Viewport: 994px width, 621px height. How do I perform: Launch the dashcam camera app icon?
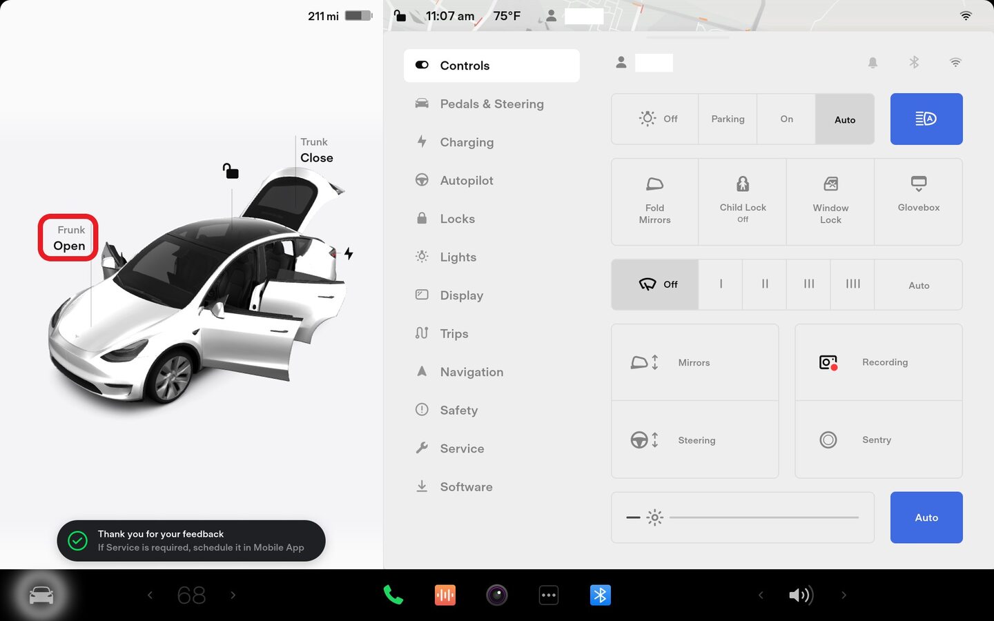tap(497, 595)
